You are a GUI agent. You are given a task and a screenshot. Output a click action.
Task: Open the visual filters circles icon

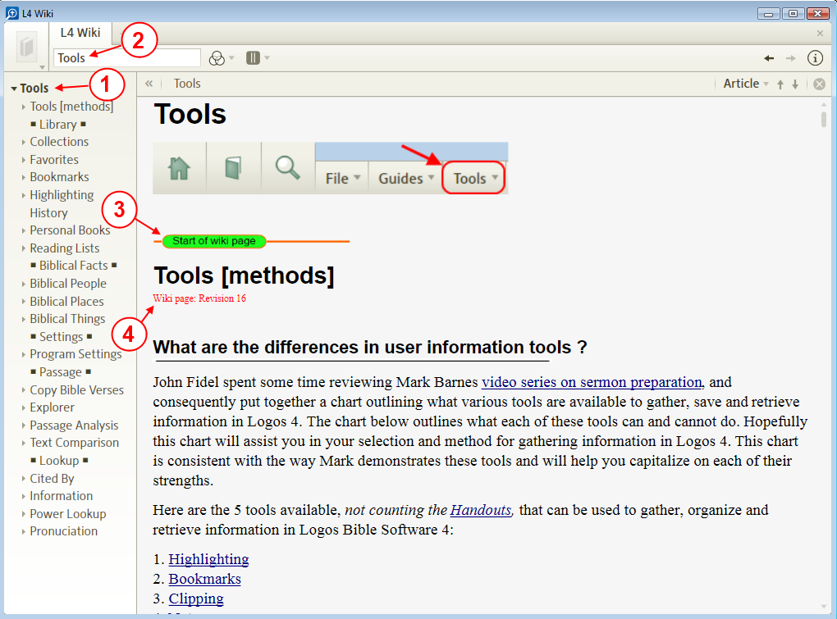pos(217,58)
